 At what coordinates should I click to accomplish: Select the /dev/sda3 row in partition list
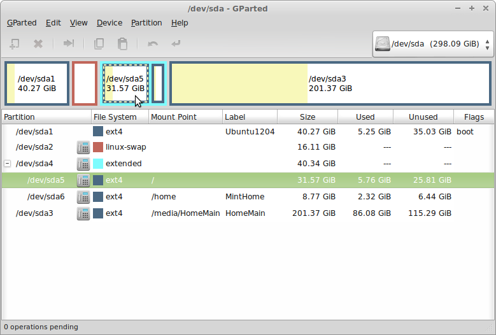click(x=248, y=213)
